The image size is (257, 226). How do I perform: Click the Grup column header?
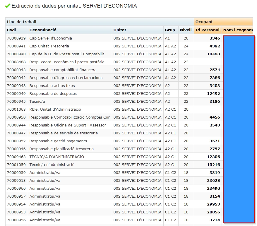pos(170,30)
